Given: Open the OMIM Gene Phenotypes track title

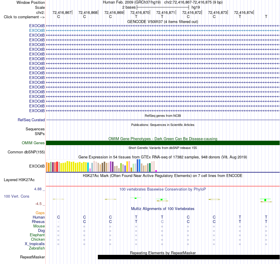Looking at the screenshot, I should 163,139.
